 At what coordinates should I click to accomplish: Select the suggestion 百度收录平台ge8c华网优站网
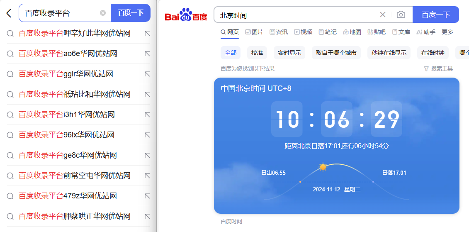click(x=68, y=155)
